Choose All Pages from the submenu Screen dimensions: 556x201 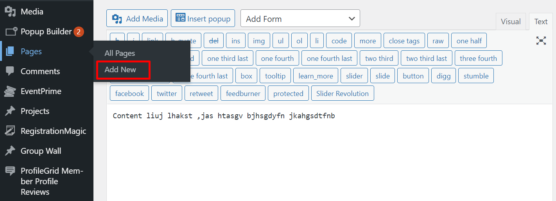120,53
